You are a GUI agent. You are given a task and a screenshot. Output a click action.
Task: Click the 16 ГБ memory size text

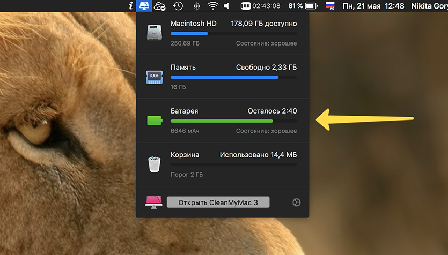178,87
